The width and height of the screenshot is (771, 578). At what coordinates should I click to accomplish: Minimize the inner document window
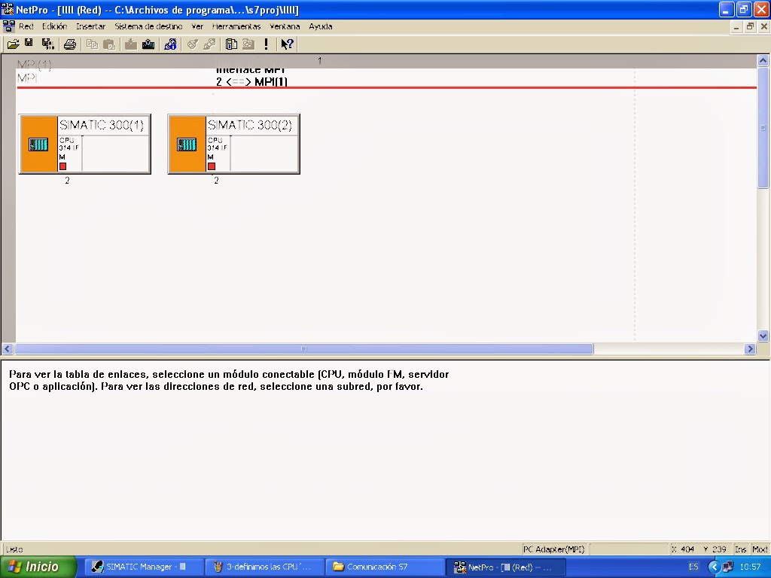(736, 26)
